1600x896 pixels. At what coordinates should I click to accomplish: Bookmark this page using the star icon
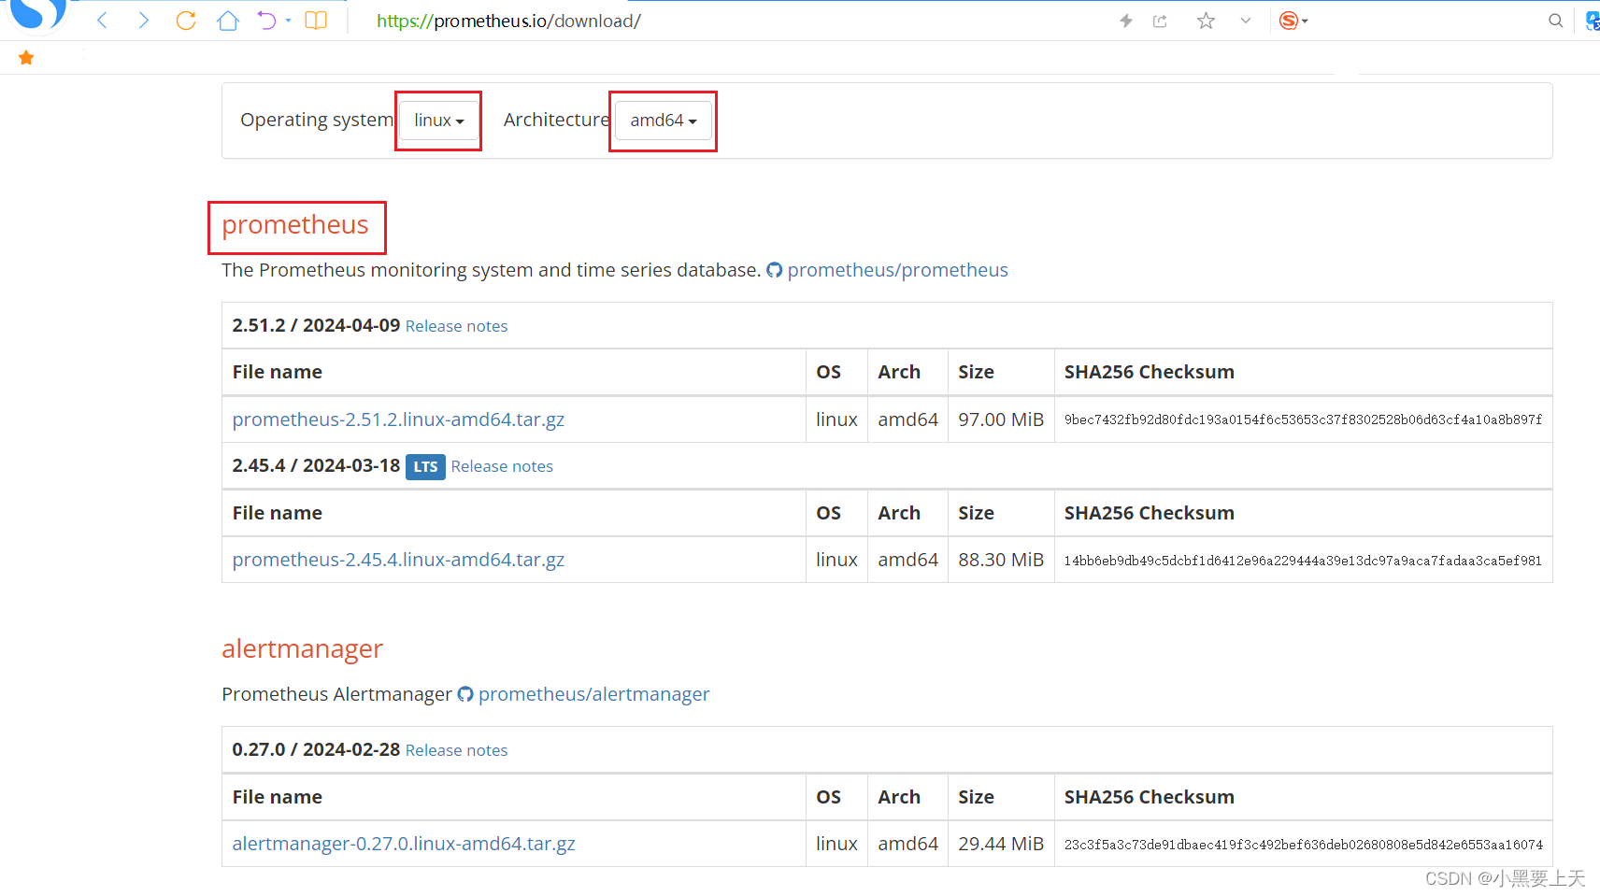(1206, 20)
